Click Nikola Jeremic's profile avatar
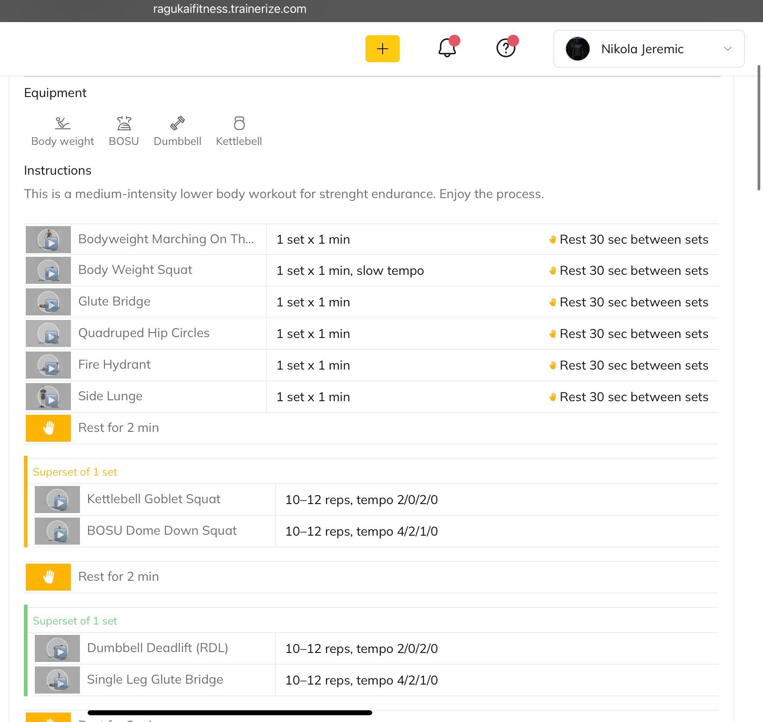The height and width of the screenshot is (722, 763). click(578, 49)
